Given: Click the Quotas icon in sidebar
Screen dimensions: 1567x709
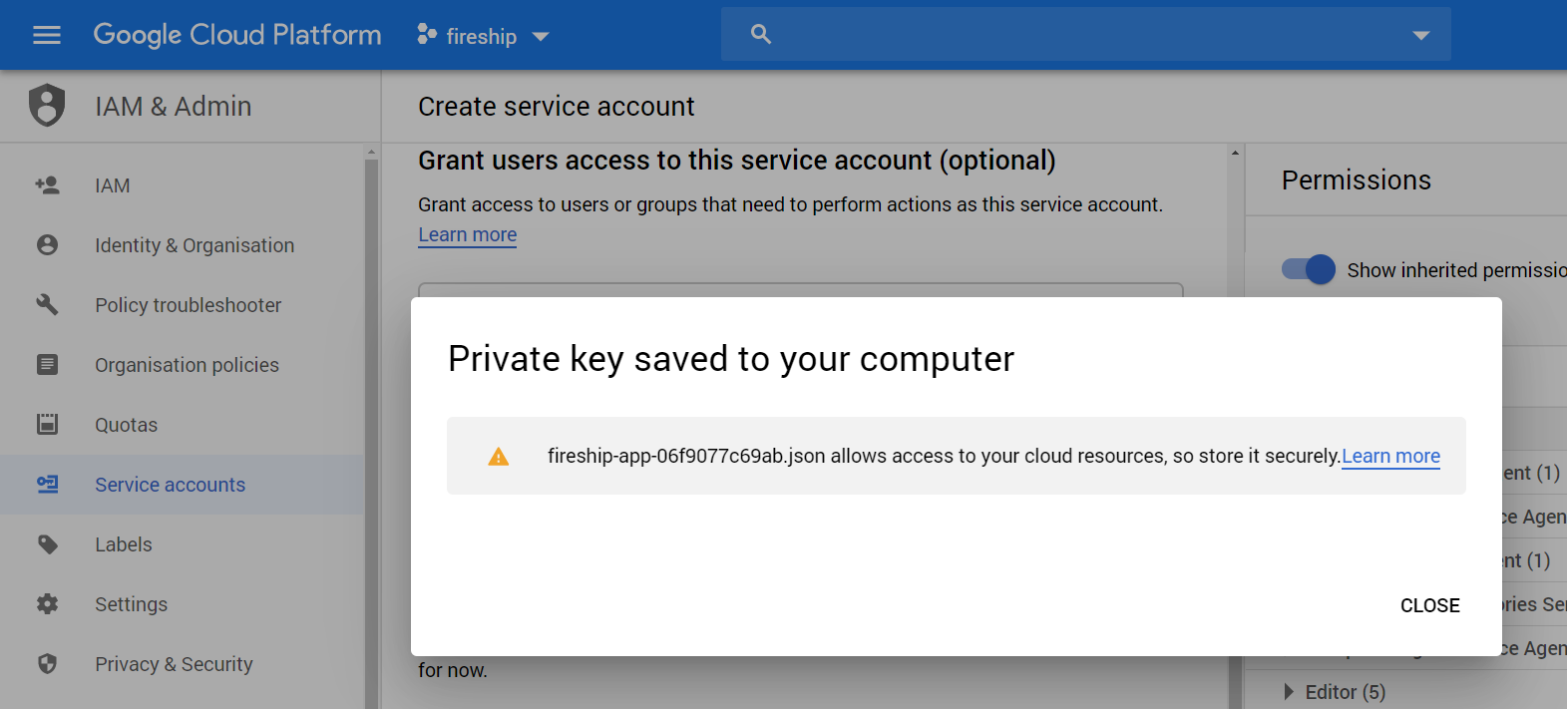Looking at the screenshot, I should click(x=47, y=425).
